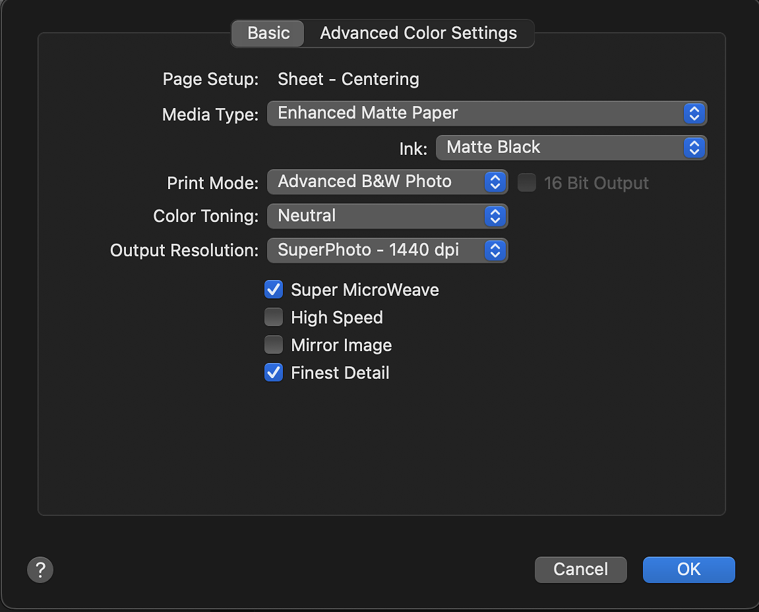Select the Basic tab

tap(268, 33)
